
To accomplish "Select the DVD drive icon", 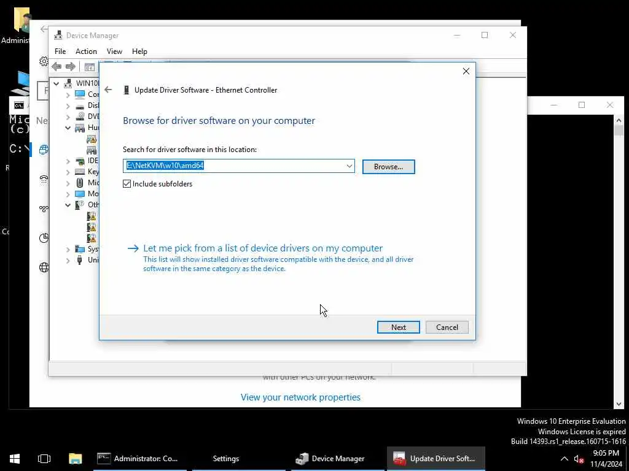I will pyautogui.click(x=80, y=116).
